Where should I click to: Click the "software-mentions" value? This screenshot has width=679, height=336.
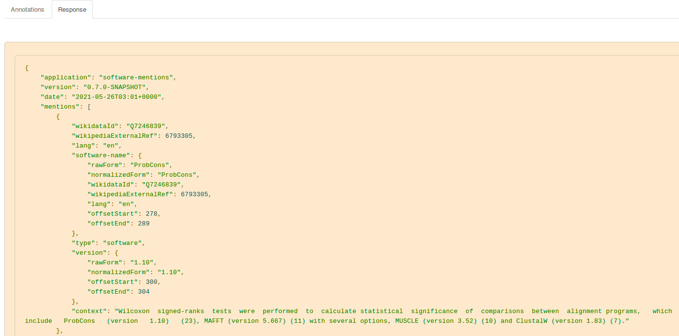(136, 77)
